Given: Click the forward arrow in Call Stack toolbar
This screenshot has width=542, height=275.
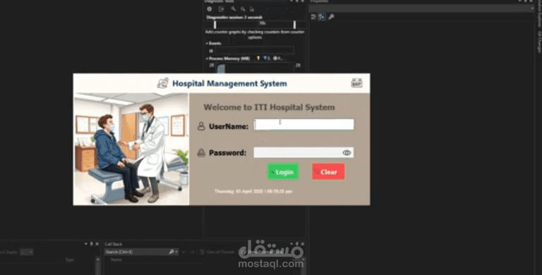Looking at the screenshot, I should [x=192, y=252].
